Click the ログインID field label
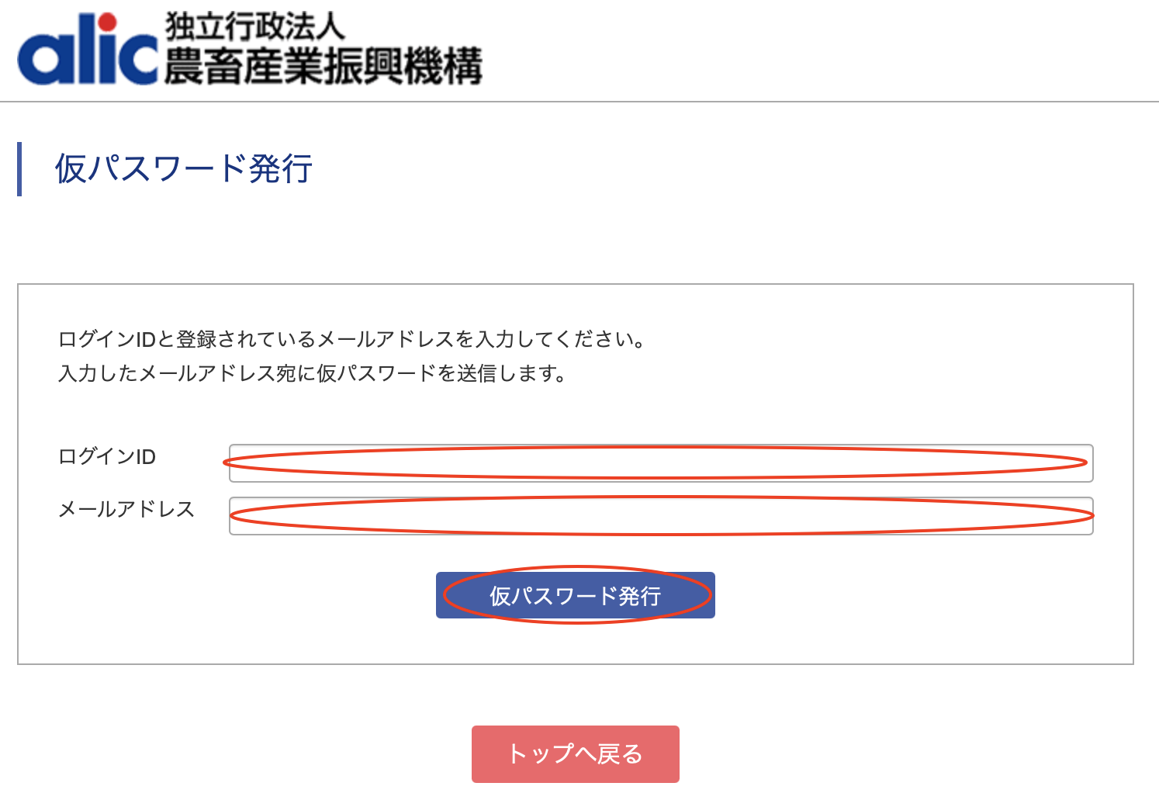The height and width of the screenshot is (807, 1159). (107, 457)
